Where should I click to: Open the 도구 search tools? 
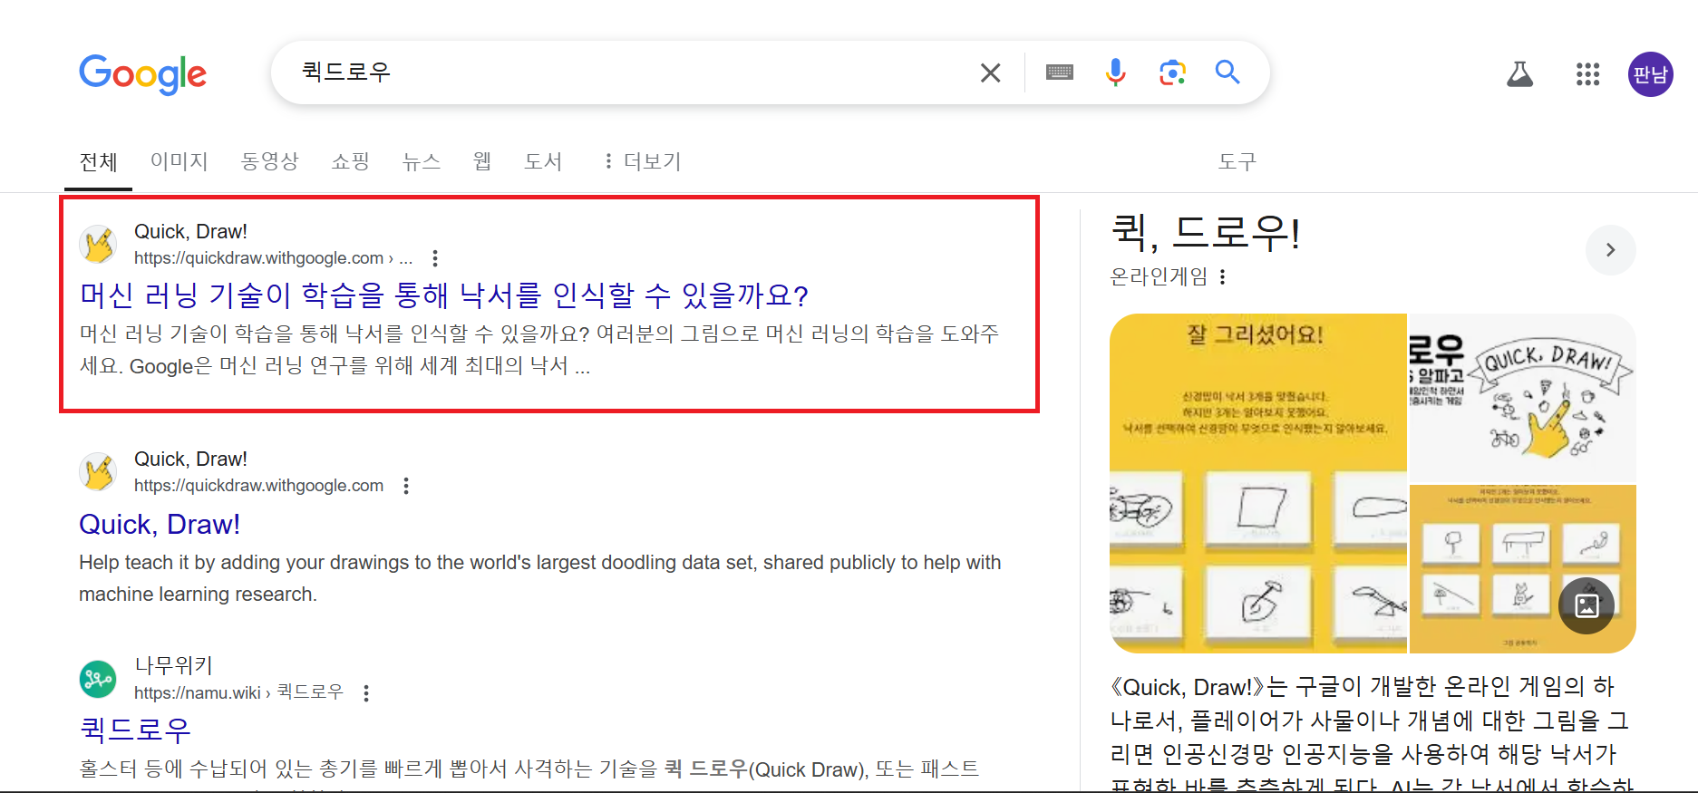[1237, 161]
